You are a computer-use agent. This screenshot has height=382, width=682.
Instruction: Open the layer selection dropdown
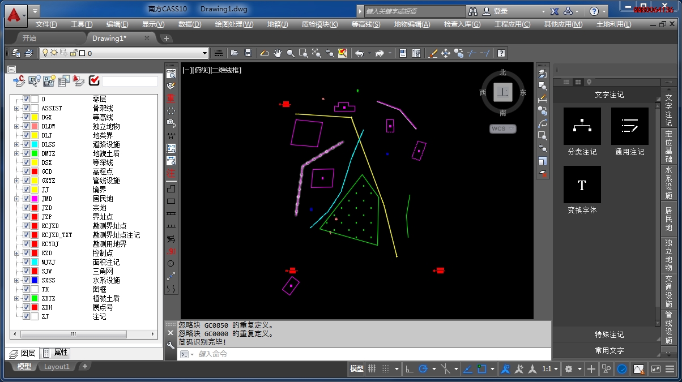point(204,53)
